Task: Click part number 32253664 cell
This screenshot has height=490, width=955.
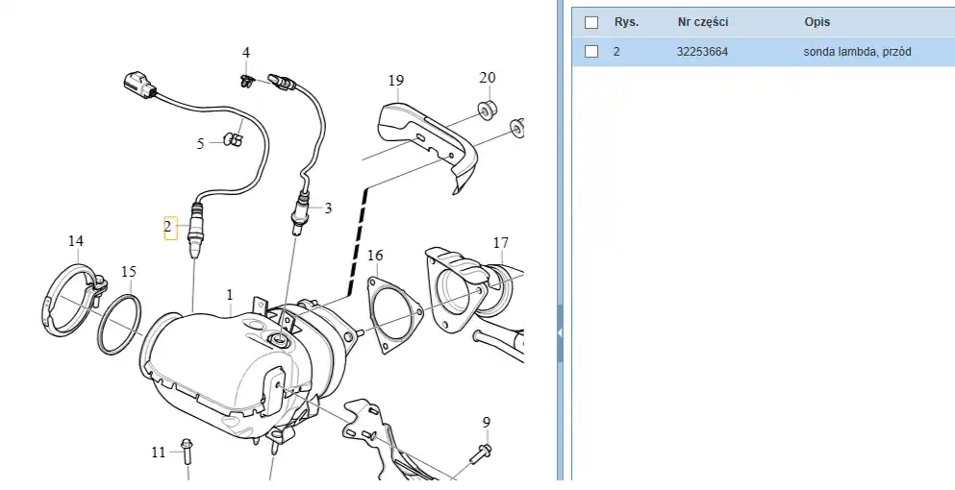Action: point(702,52)
